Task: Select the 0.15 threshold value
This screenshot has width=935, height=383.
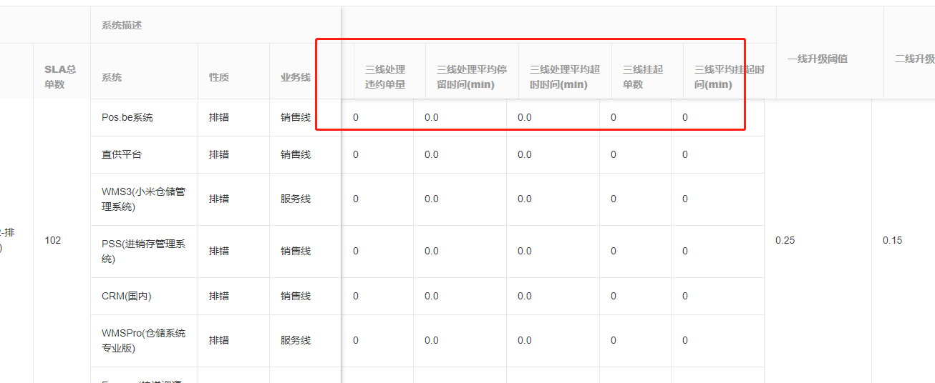Action: tap(893, 241)
